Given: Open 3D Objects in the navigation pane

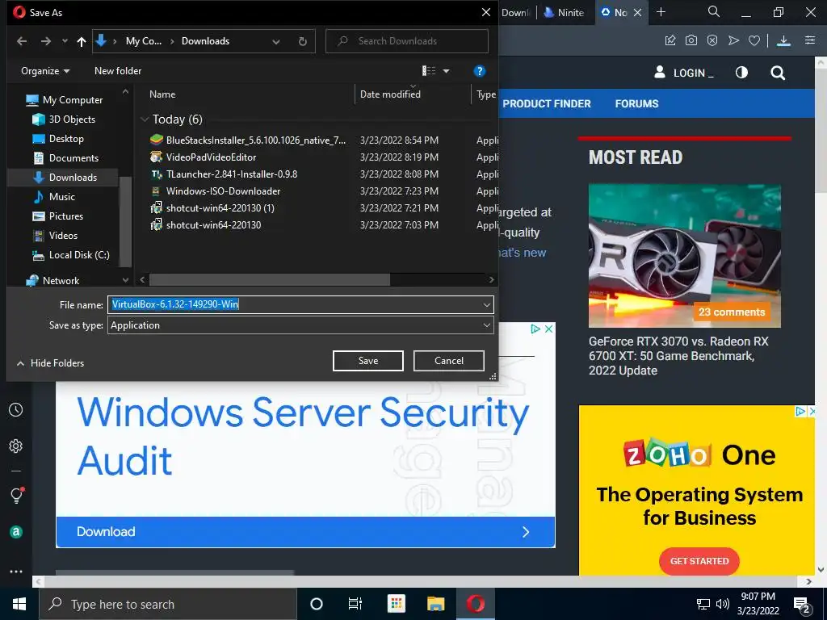Looking at the screenshot, I should 64,119.
